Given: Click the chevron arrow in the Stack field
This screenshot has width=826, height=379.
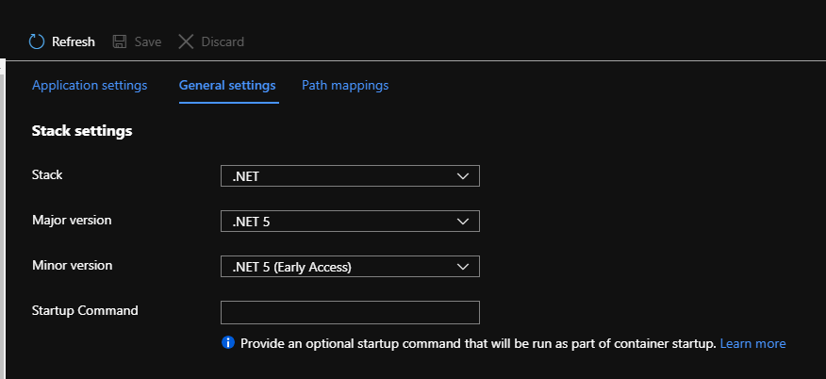Looking at the screenshot, I should pos(462,176).
